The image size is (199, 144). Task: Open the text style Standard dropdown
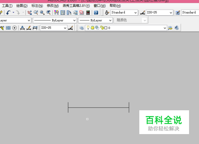point(124,13)
